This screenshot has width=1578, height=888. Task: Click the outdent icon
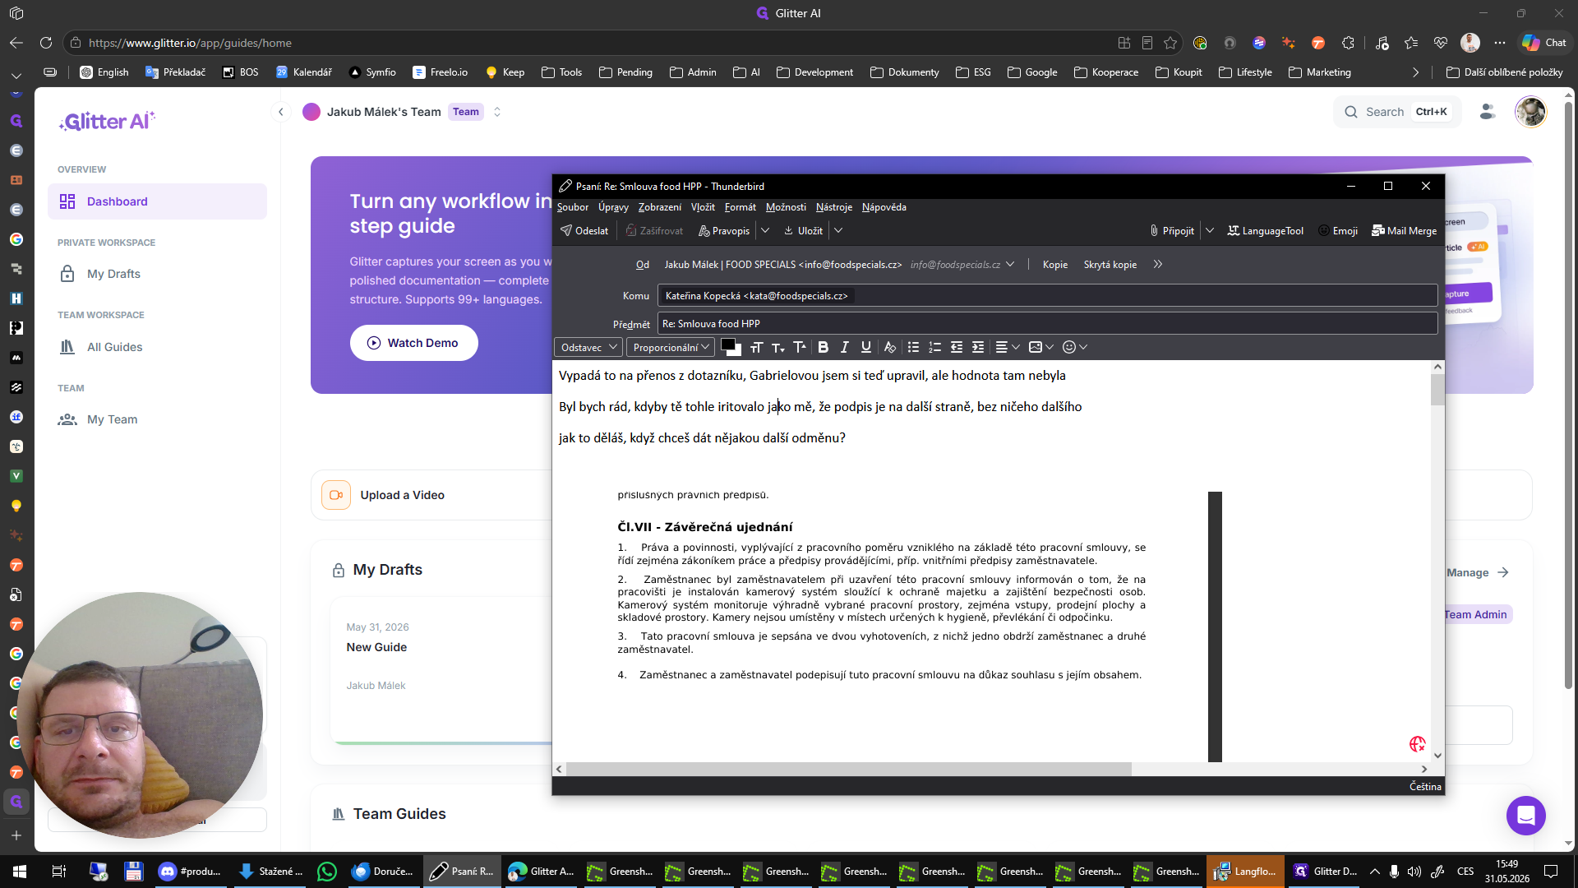957,348
